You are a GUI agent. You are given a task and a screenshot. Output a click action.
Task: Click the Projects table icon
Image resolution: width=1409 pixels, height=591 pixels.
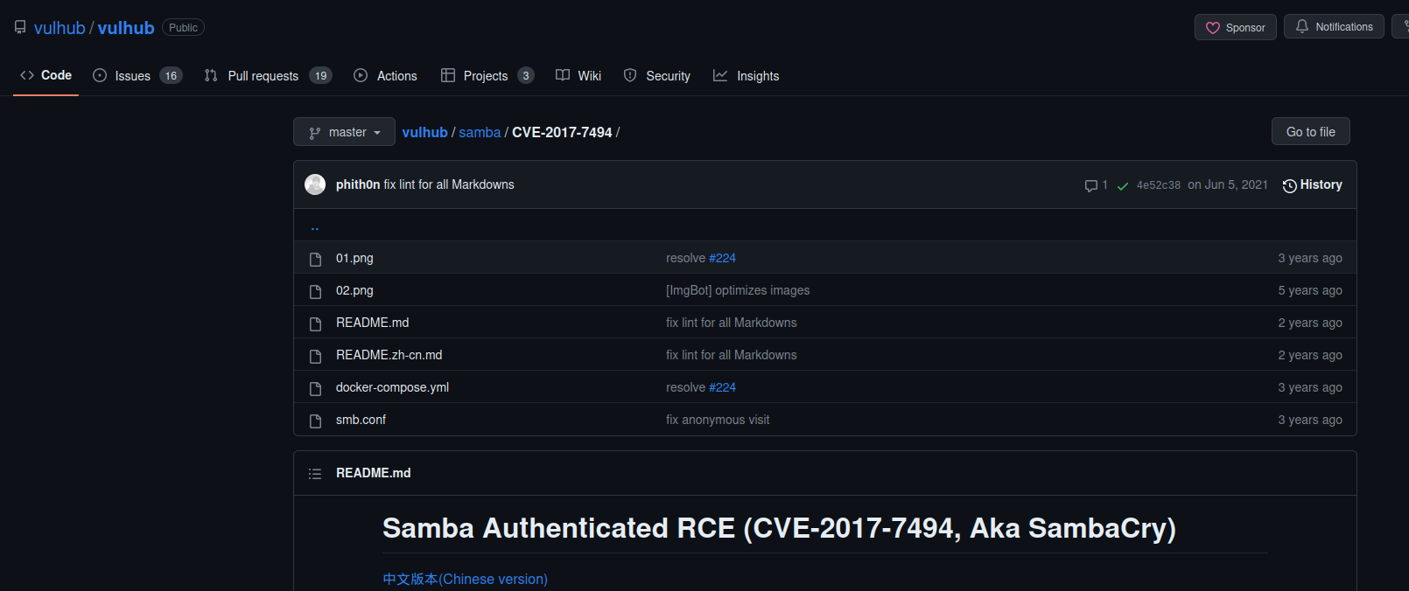[x=448, y=76]
